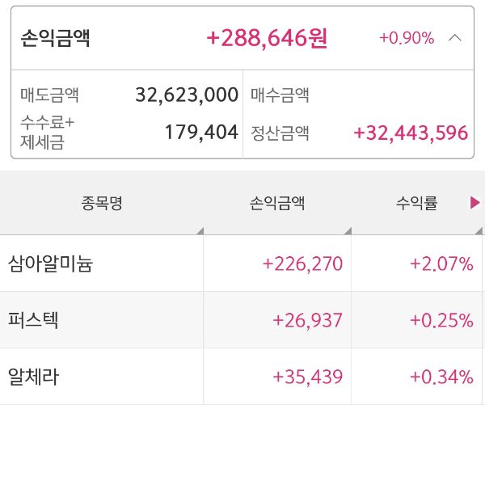485x485 pixels.
Task: Tap the 수수료+제세금 amount 179,404
Action: click(201, 133)
